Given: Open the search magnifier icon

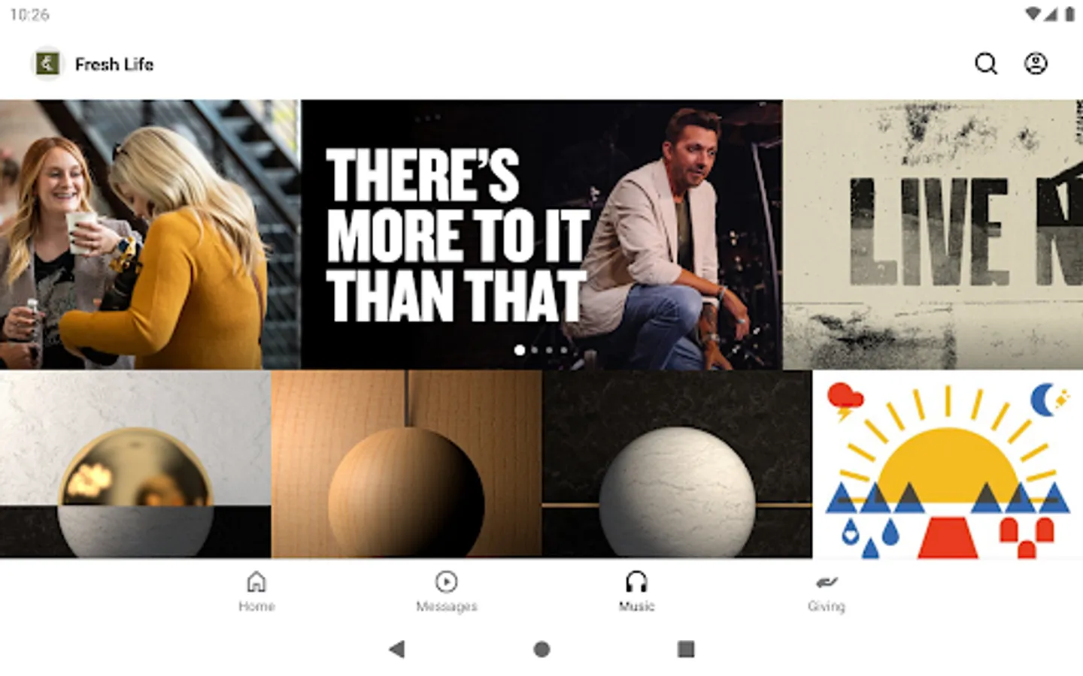Looking at the screenshot, I should 986,64.
